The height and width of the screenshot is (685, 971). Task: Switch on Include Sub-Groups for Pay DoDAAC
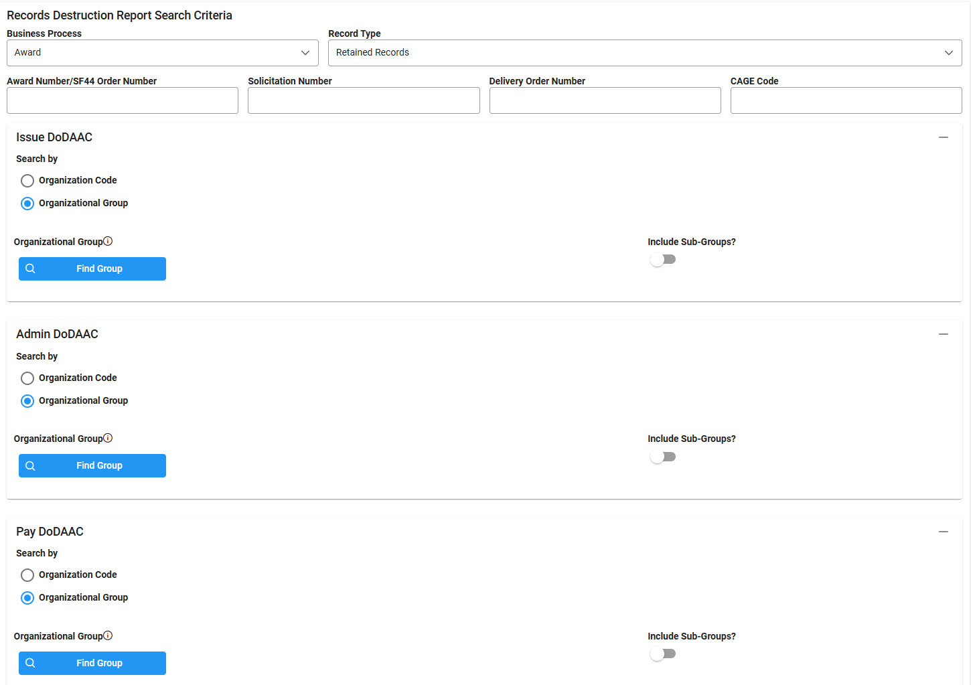point(662,654)
